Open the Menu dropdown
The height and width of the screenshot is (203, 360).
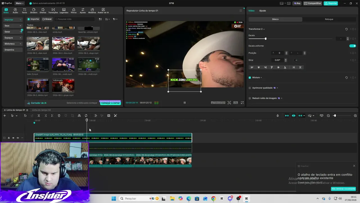pyautogui.click(x=19, y=3)
